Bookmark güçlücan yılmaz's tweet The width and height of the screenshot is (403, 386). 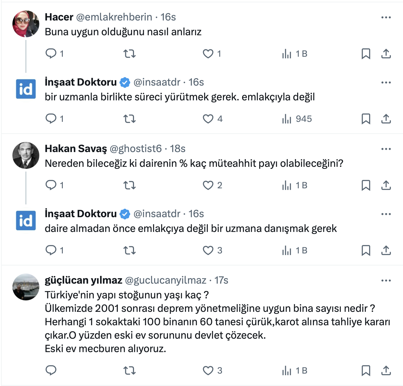[366, 371]
